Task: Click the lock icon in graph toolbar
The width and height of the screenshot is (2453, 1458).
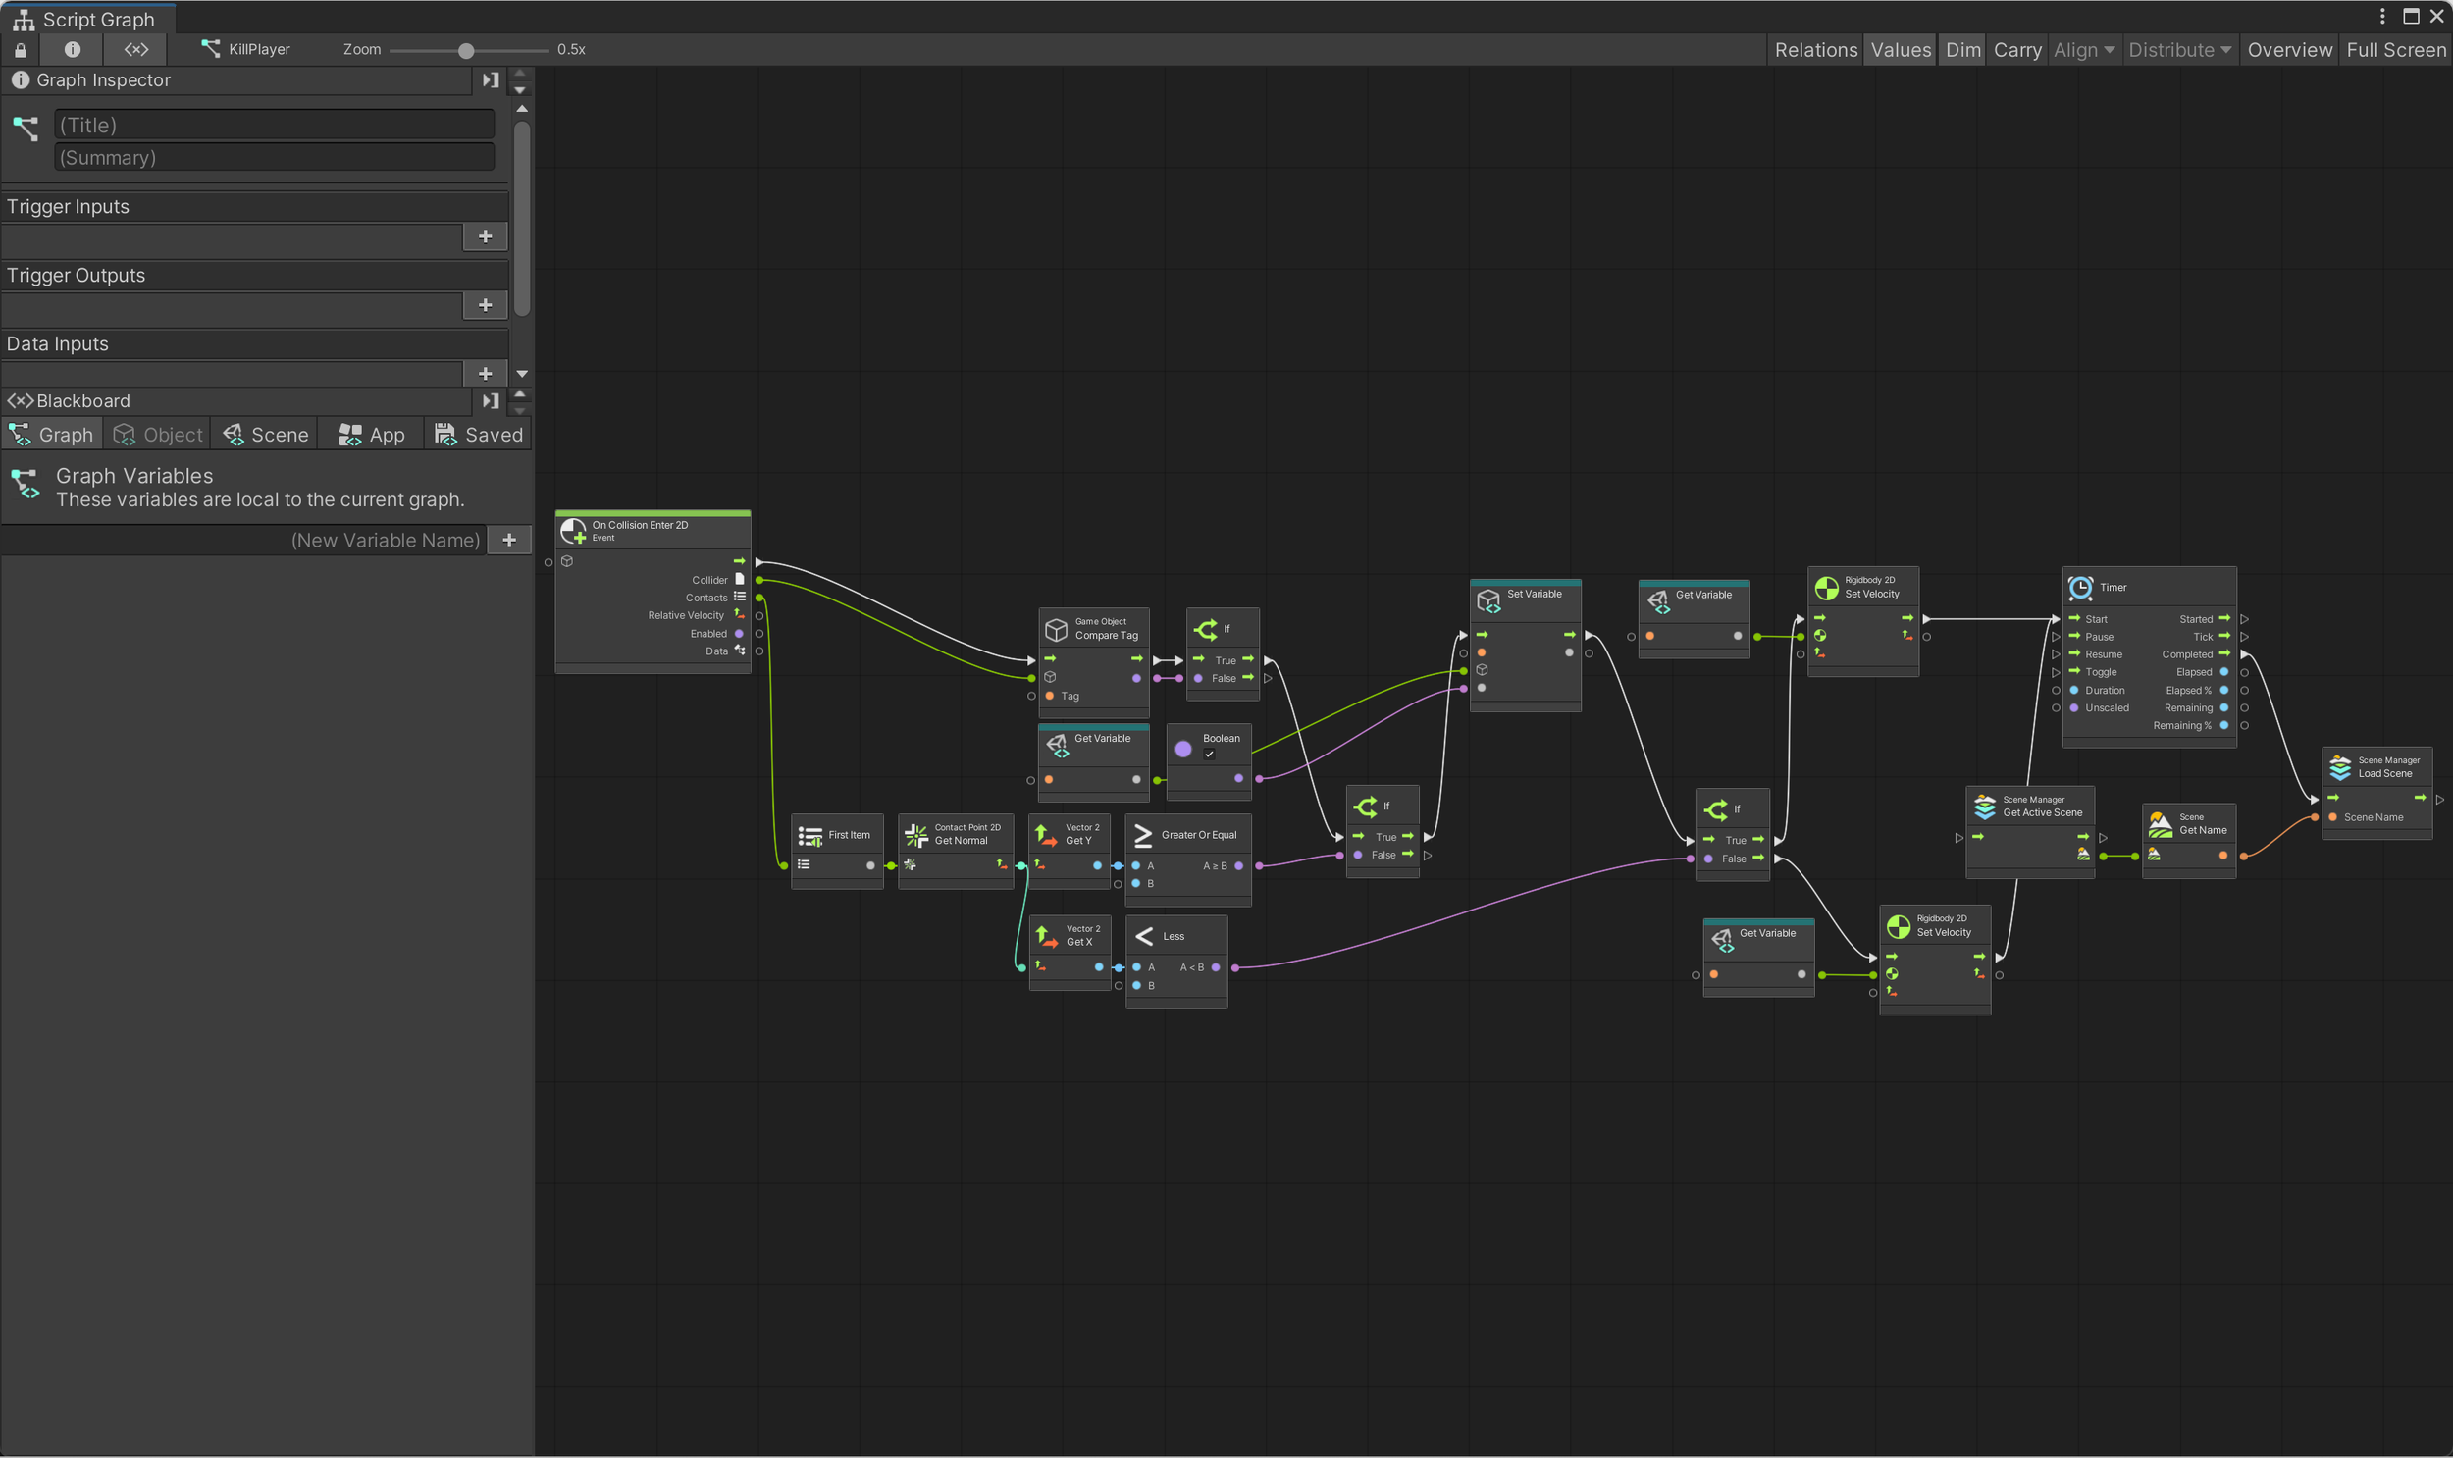Action: [21, 49]
